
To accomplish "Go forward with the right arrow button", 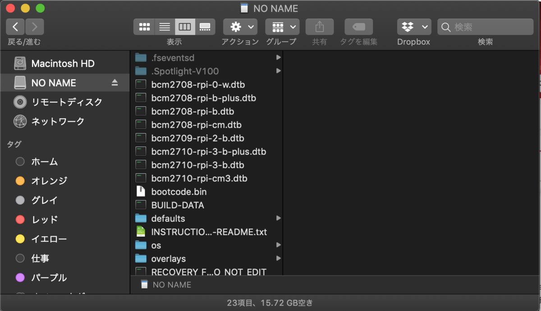I will pyautogui.click(x=35, y=27).
